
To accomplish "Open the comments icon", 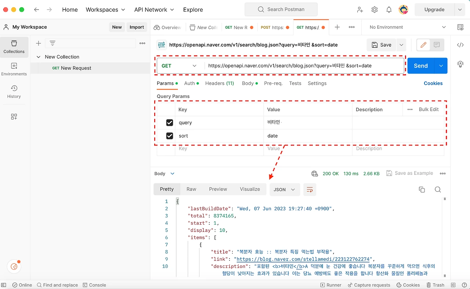I will [437, 45].
